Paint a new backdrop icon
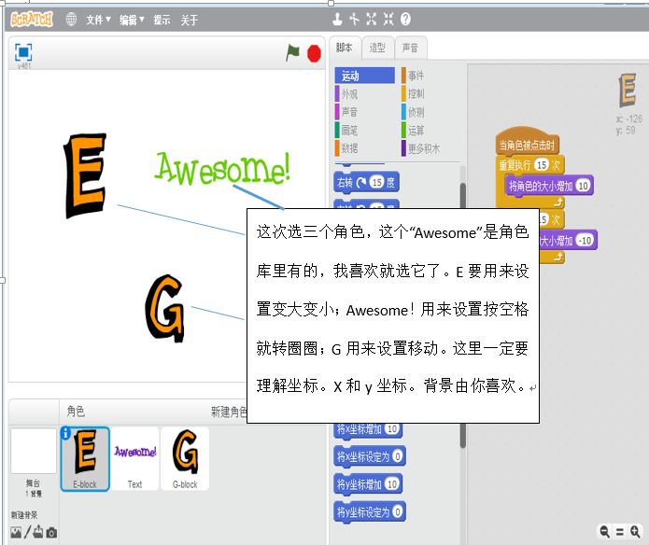This screenshot has height=545, width=649. point(27,532)
